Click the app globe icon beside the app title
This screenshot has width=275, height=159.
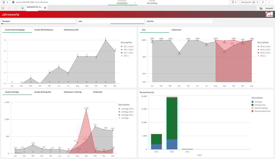coord(13,2)
